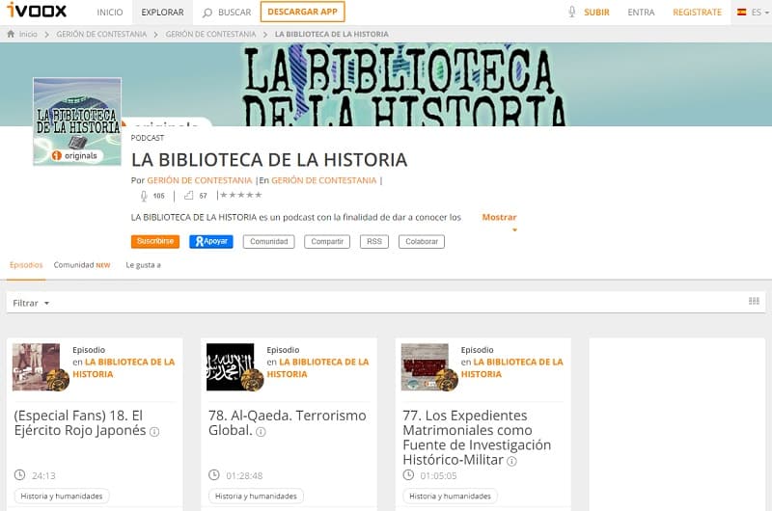Viewport: 772px width, 511px height.
Task: Select the Episodios tab
Action: (x=26, y=265)
